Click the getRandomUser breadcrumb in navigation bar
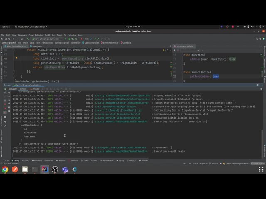 110,43
